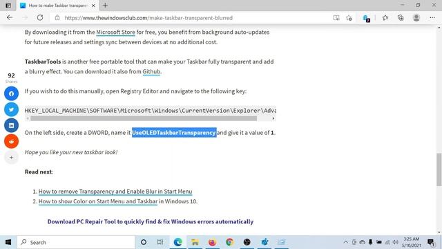Click the HKEY_LOCAL_MACHINE registry path text
This screenshot has width=442, height=249.
click(151, 111)
